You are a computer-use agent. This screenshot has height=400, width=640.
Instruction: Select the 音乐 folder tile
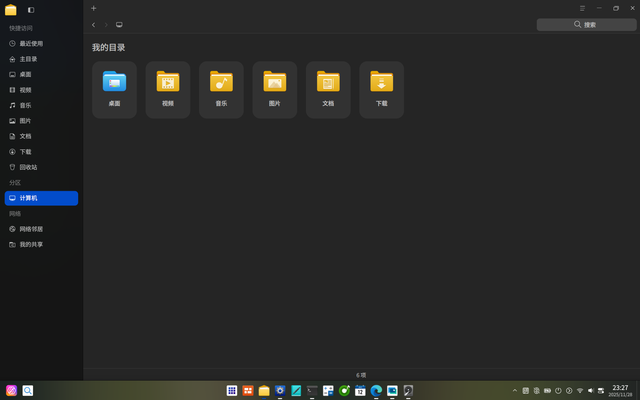(x=221, y=90)
